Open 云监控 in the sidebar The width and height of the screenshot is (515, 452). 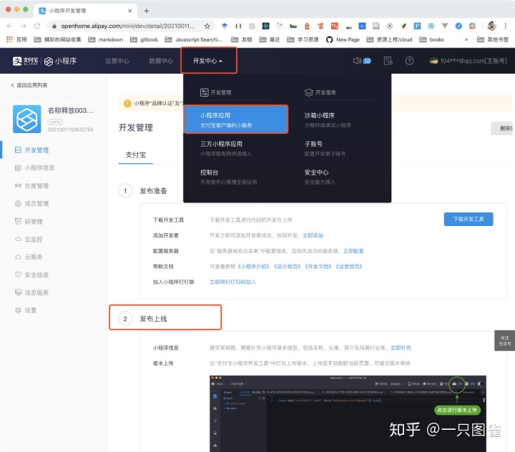point(29,239)
